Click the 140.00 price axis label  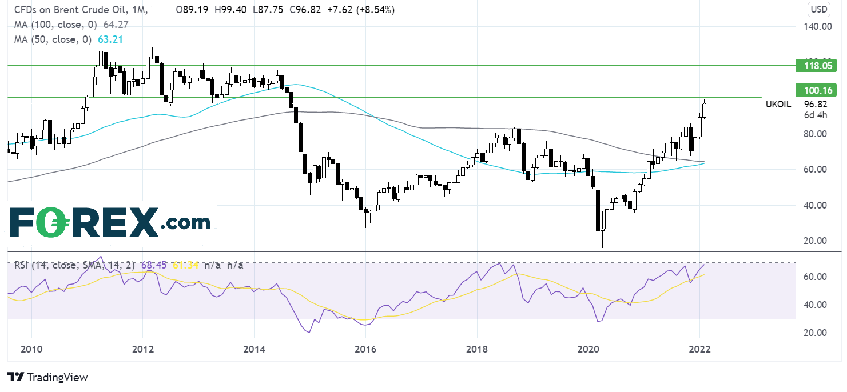pyautogui.click(x=818, y=26)
